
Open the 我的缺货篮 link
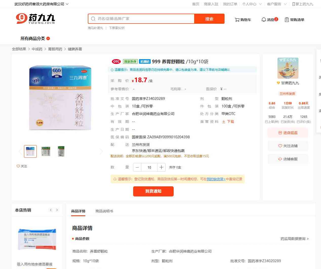[216, 179]
